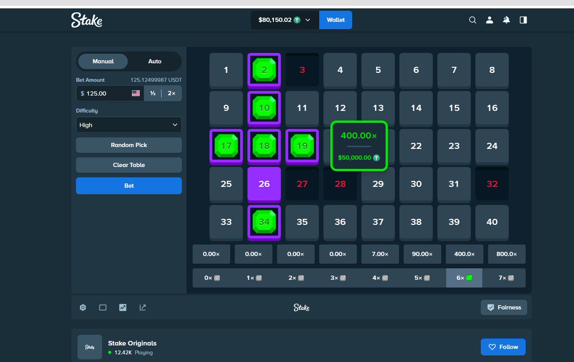The width and height of the screenshot is (574, 362).
Task: Click the 400.00× win popup
Action: point(359,146)
